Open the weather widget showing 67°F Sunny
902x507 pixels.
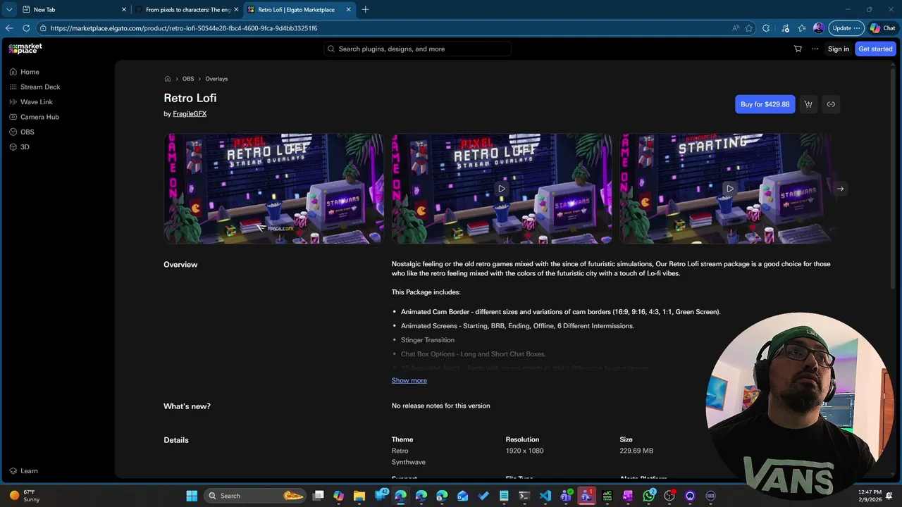pyautogui.click(x=25, y=496)
